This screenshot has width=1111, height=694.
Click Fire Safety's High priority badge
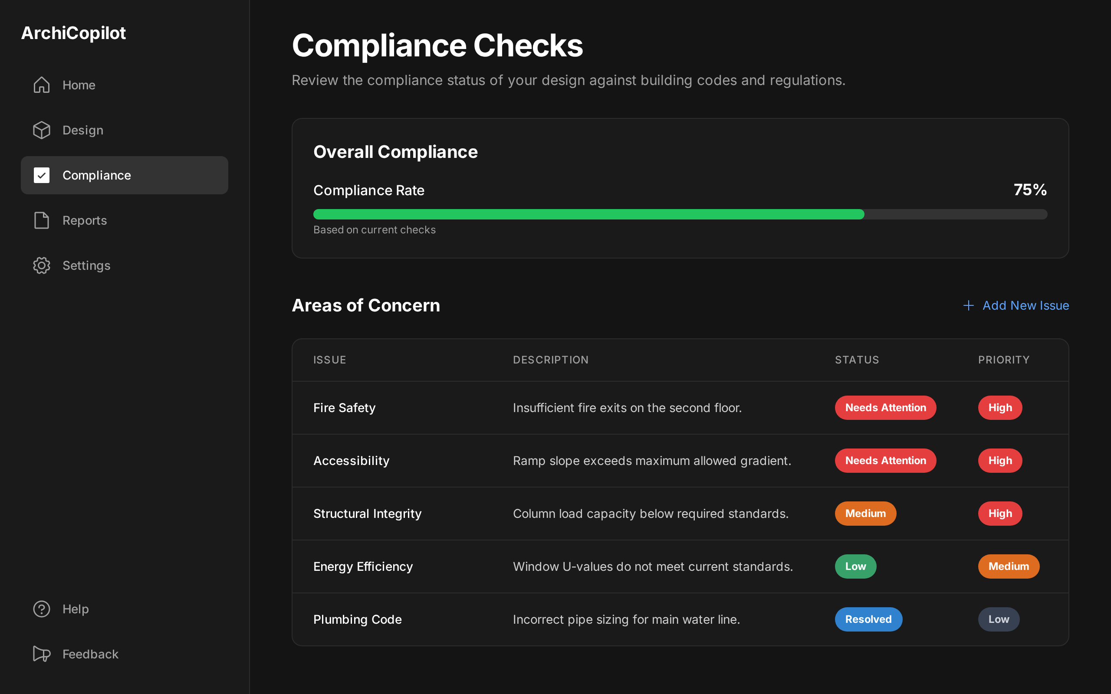click(1000, 408)
